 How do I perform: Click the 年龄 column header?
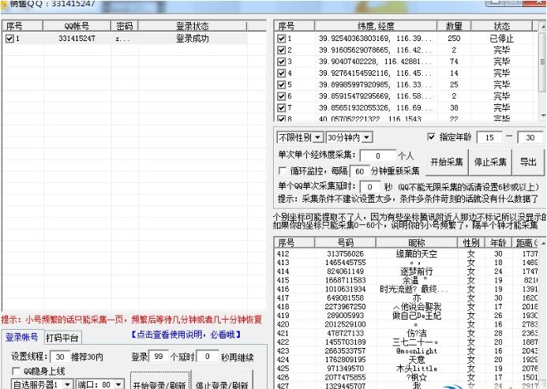(498, 243)
